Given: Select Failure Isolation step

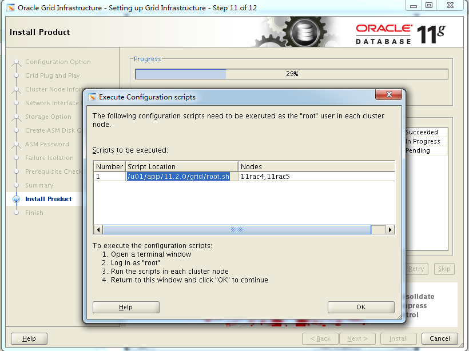Looking at the screenshot, I should tap(49, 158).
